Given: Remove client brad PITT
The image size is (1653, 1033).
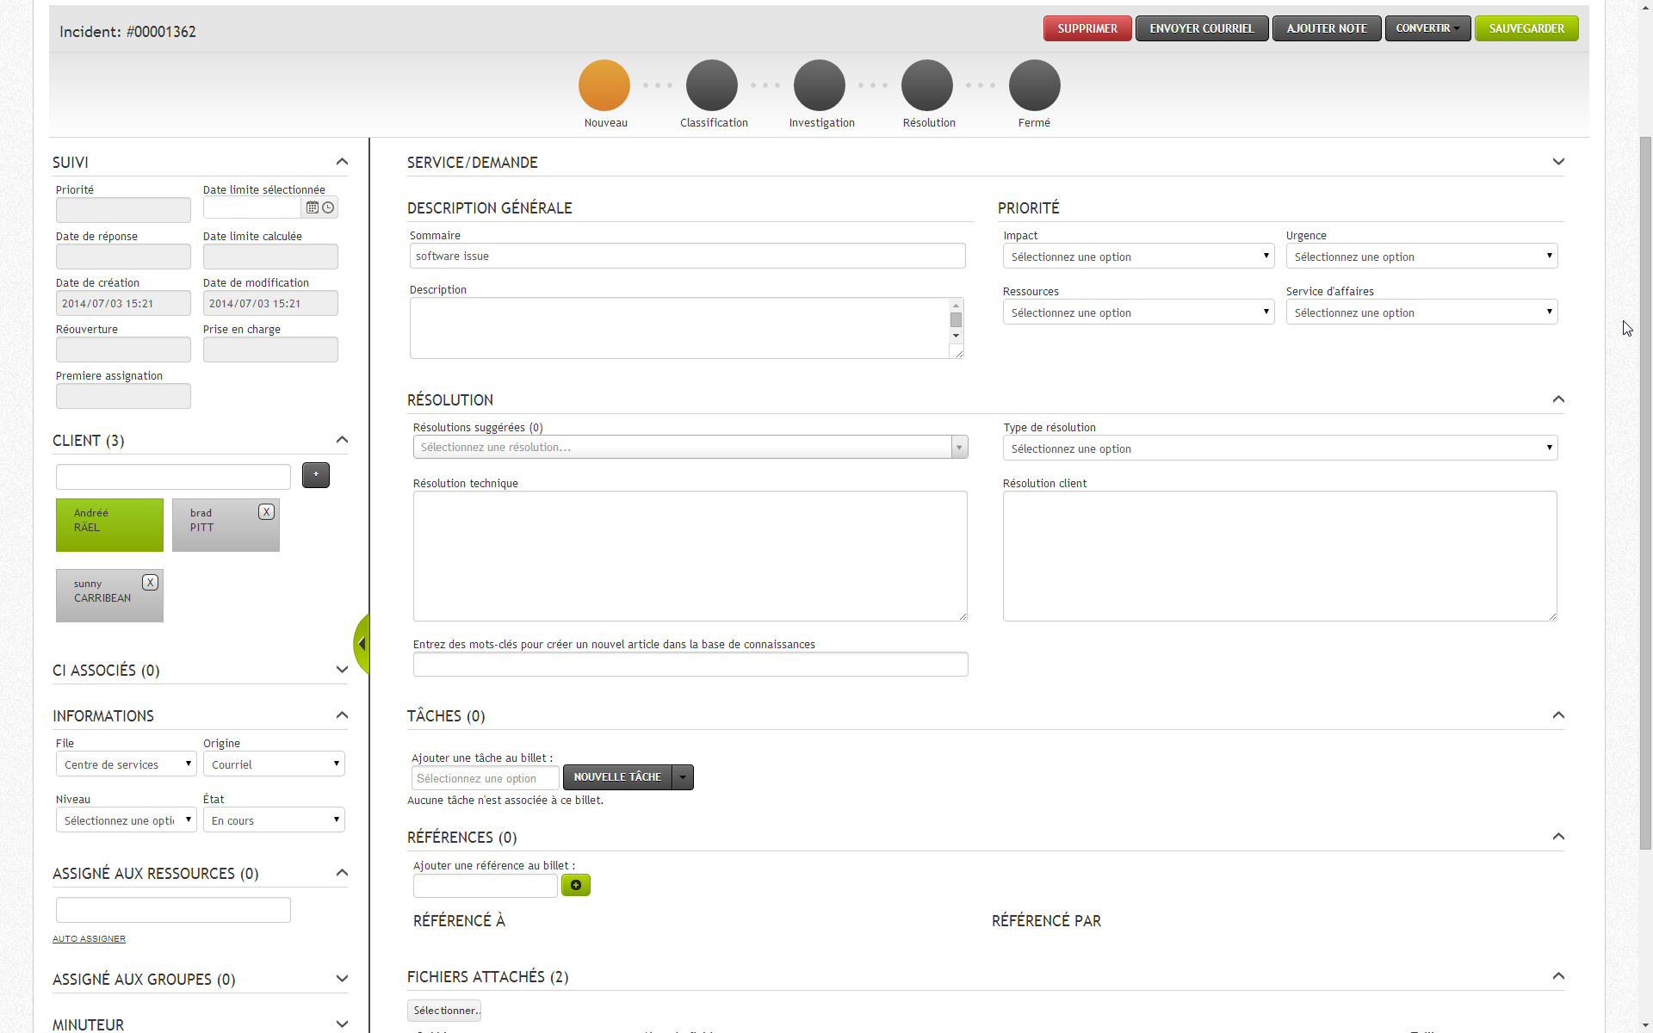Looking at the screenshot, I should tap(267, 512).
